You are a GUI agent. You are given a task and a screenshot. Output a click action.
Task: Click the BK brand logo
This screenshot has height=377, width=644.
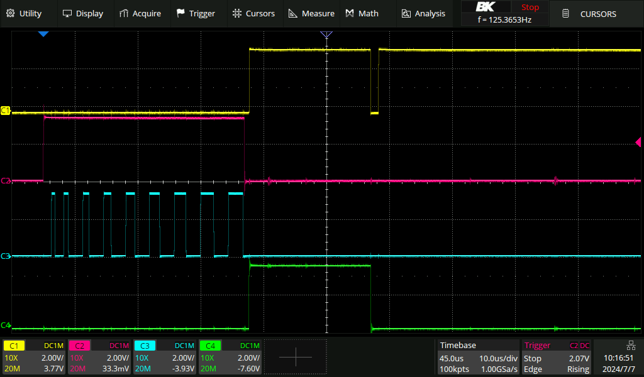pos(486,7)
